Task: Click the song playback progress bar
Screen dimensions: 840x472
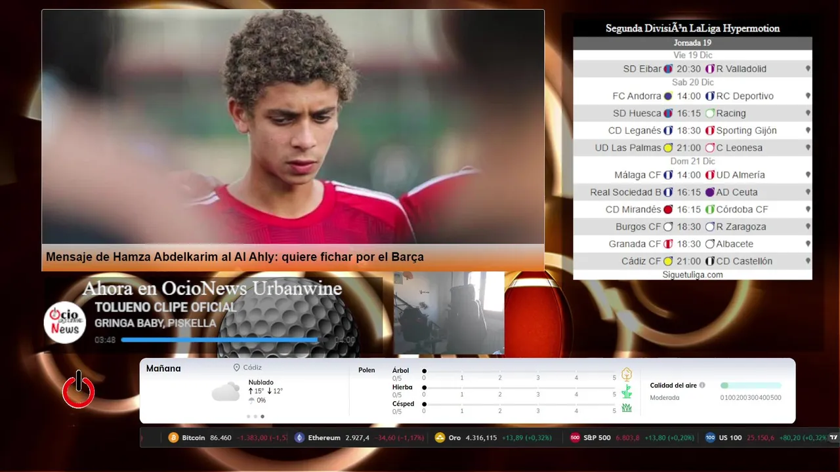Action: click(x=225, y=340)
